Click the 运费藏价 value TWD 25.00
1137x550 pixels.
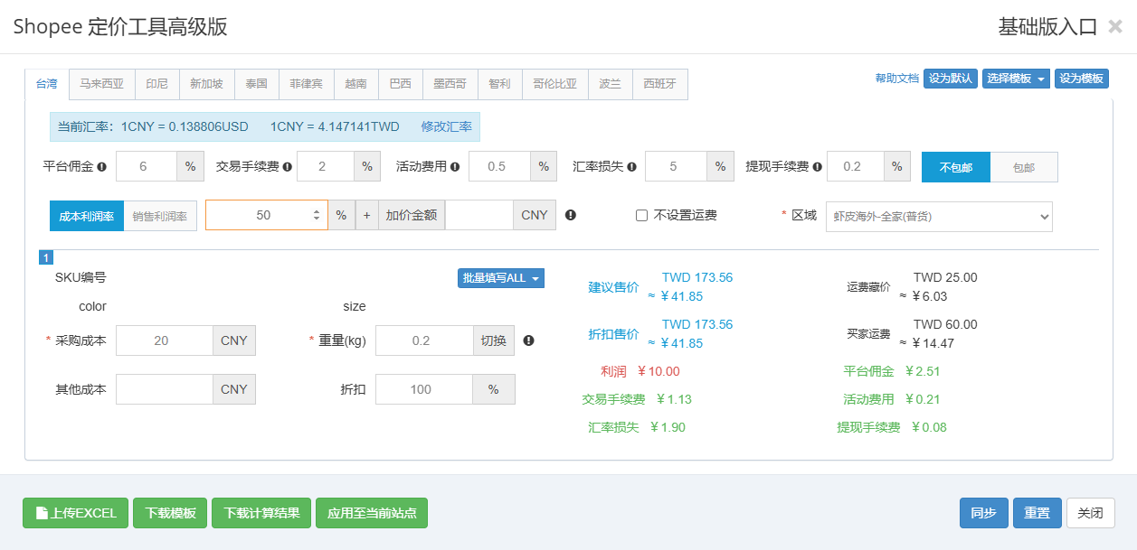coord(945,278)
